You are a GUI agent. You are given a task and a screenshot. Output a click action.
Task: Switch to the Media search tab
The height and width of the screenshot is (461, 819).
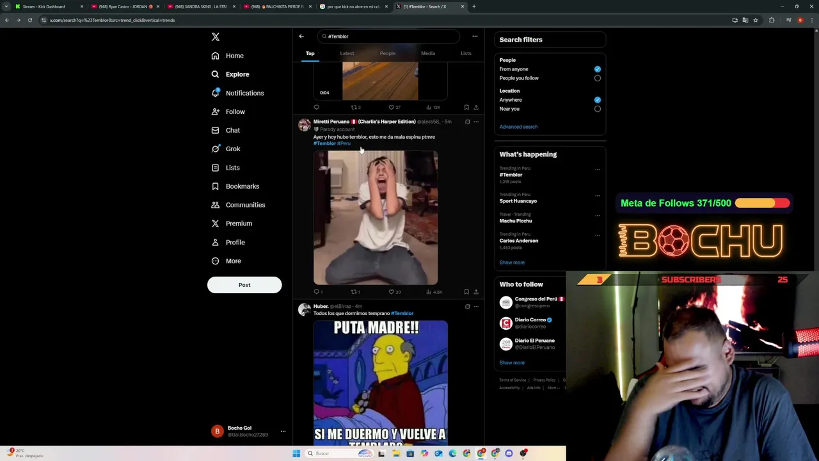coord(428,54)
